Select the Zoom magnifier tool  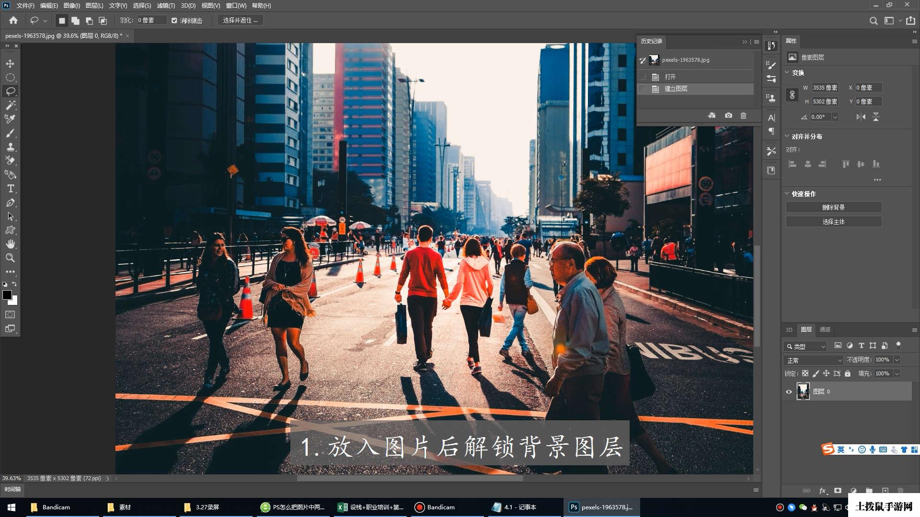[x=10, y=258]
